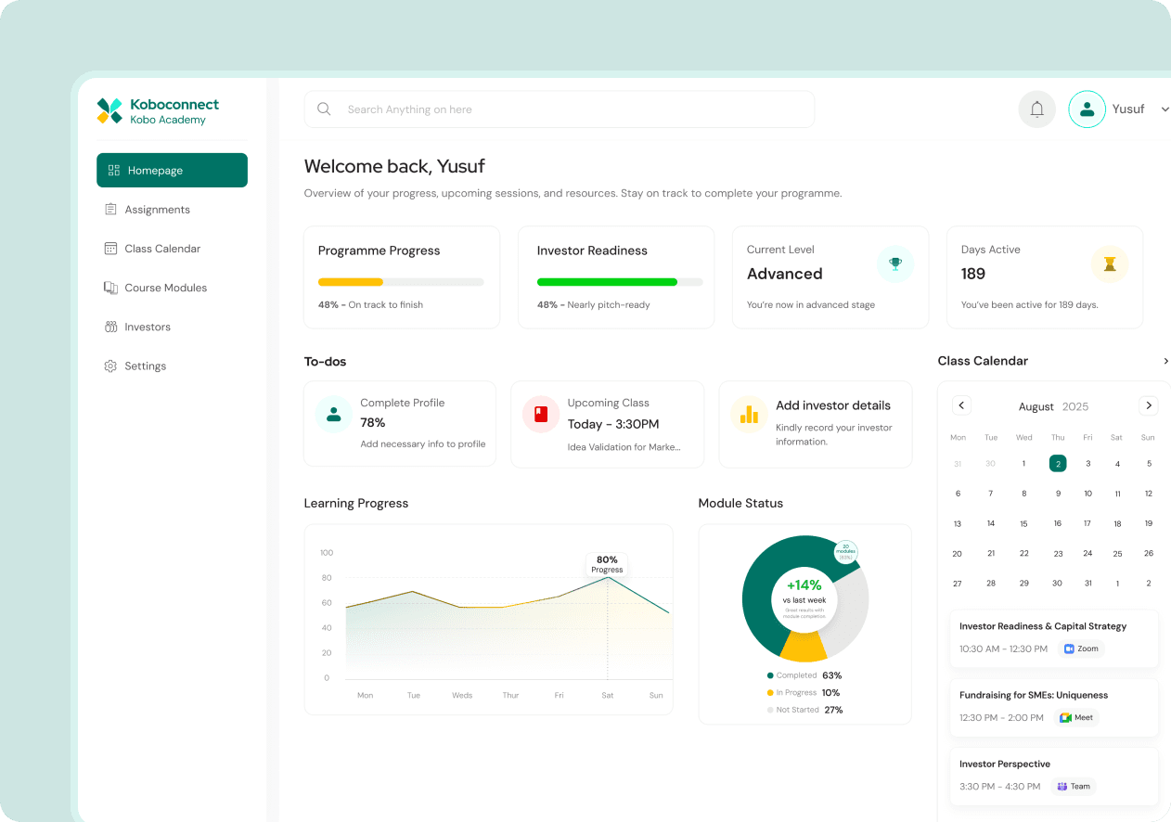This screenshot has width=1171, height=822.
Task: Open Class Calendar from the sidebar
Action: (x=112, y=248)
